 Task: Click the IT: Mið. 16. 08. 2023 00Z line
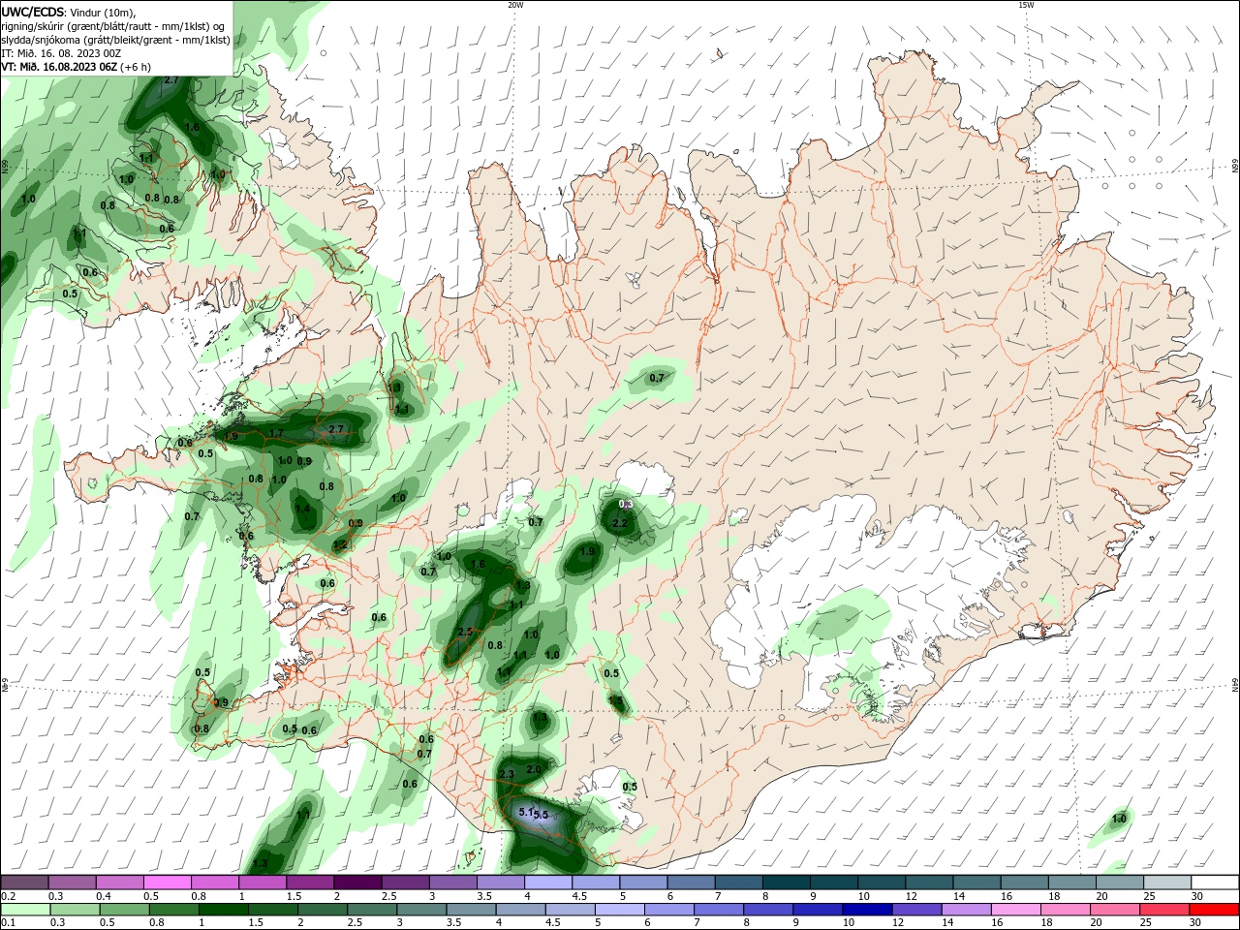(x=61, y=53)
